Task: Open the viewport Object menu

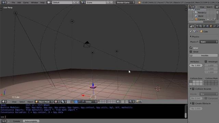Action: pos(30,102)
